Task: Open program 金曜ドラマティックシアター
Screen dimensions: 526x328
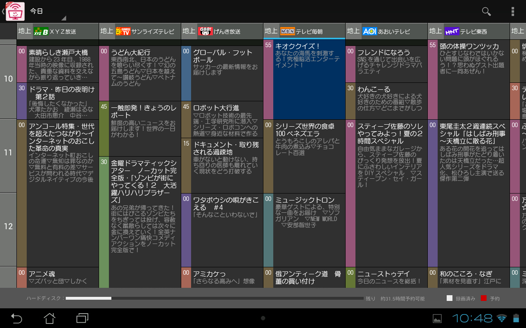Action: (140, 222)
